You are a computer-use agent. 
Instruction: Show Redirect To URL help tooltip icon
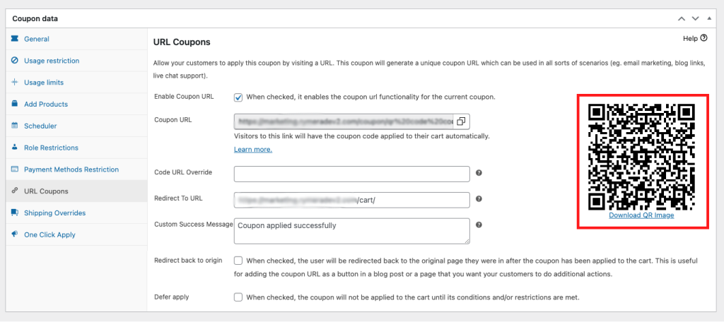pos(479,199)
